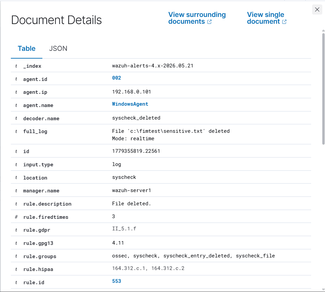Click the text type icon beside rule.gpg13
The width and height of the screenshot is (325, 292).
[x=16, y=243]
